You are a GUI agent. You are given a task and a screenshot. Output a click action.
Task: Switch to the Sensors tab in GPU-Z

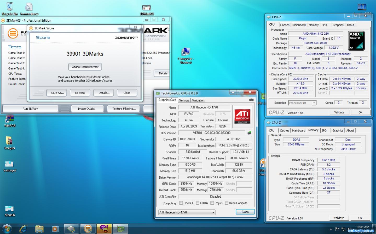(184, 100)
